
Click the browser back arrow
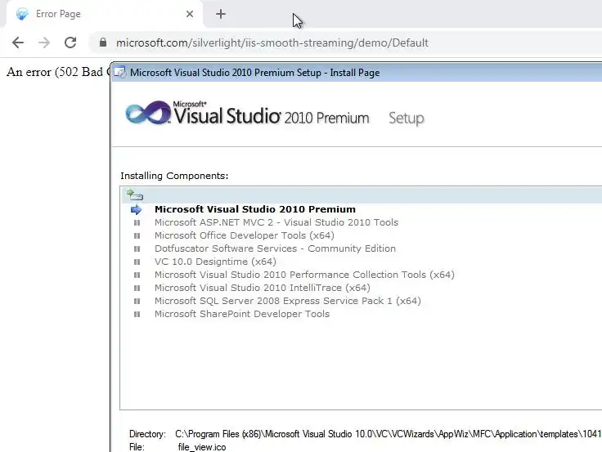pyautogui.click(x=18, y=43)
